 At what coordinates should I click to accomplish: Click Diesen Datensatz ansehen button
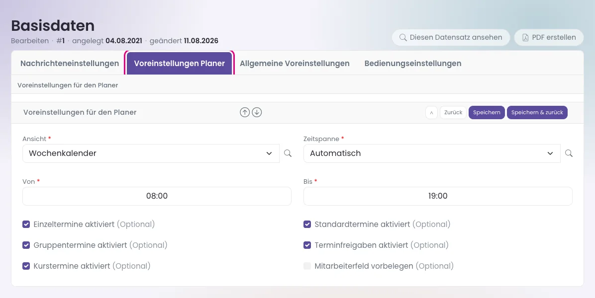point(451,37)
